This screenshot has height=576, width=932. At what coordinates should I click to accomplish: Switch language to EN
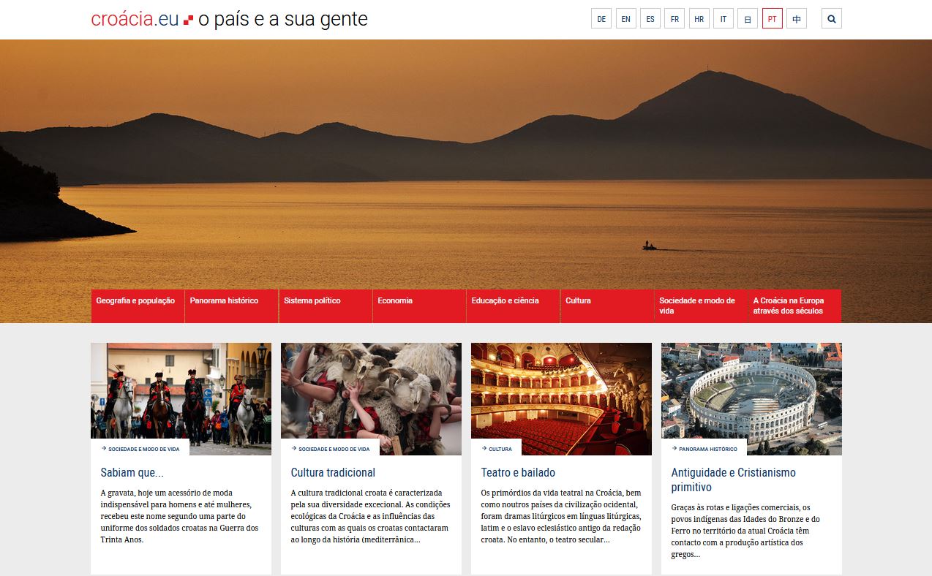click(625, 19)
